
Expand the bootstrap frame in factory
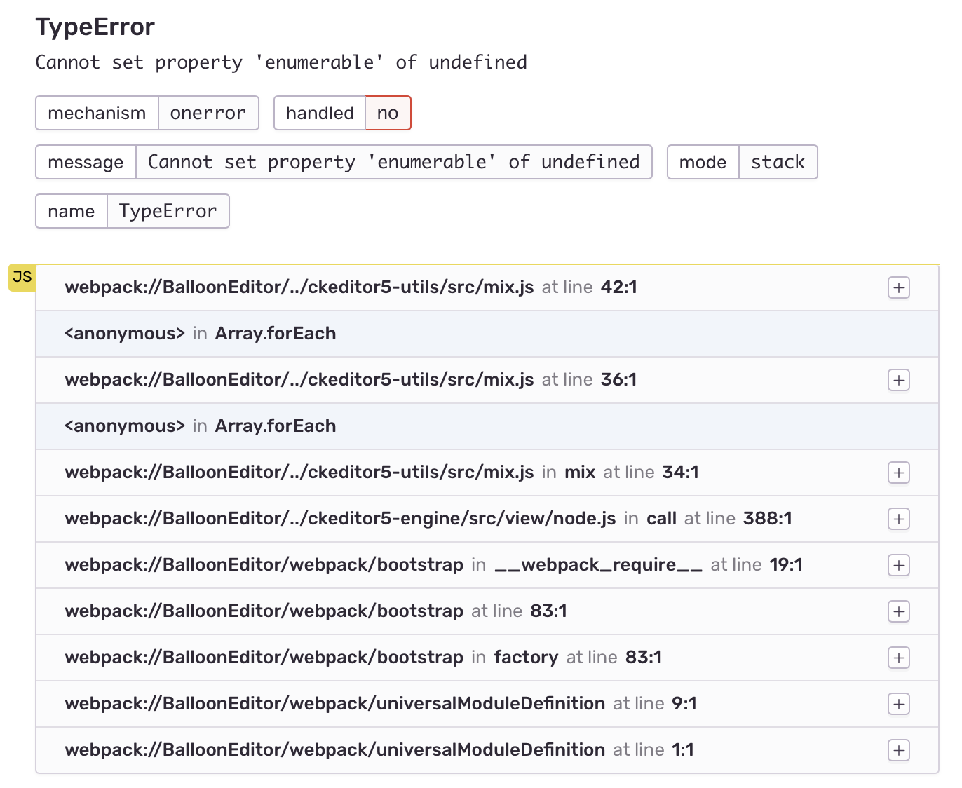tap(898, 658)
